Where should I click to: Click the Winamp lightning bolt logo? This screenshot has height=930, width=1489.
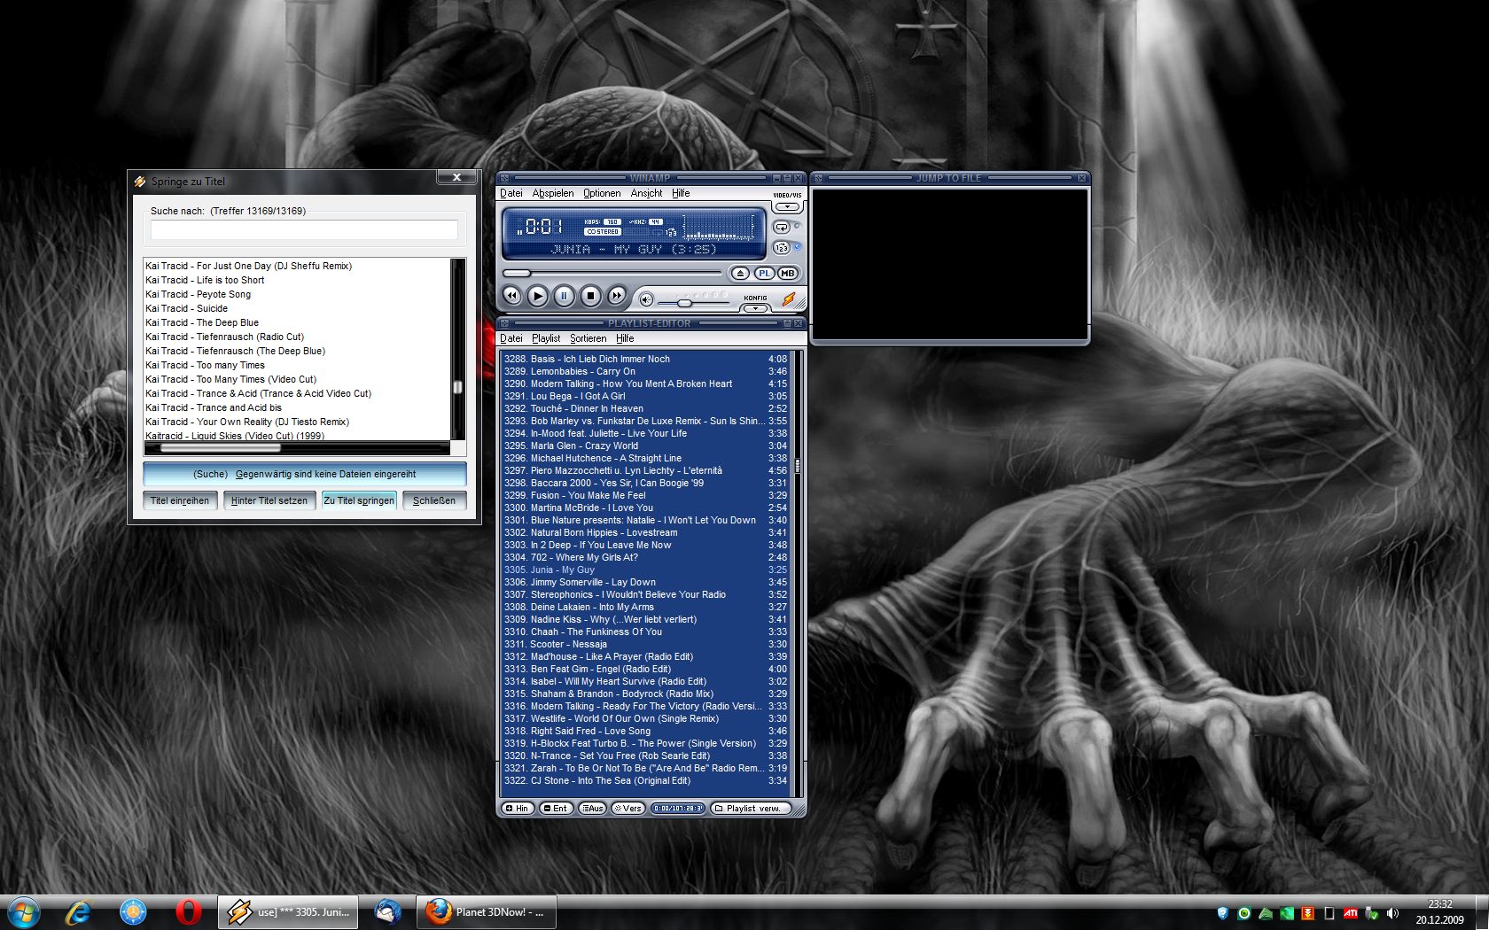(788, 298)
